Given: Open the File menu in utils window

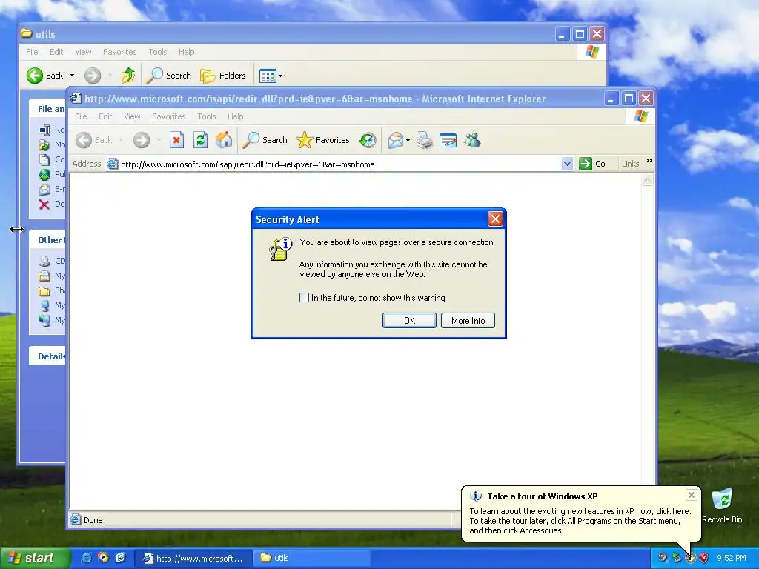Looking at the screenshot, I should (32, 52).
